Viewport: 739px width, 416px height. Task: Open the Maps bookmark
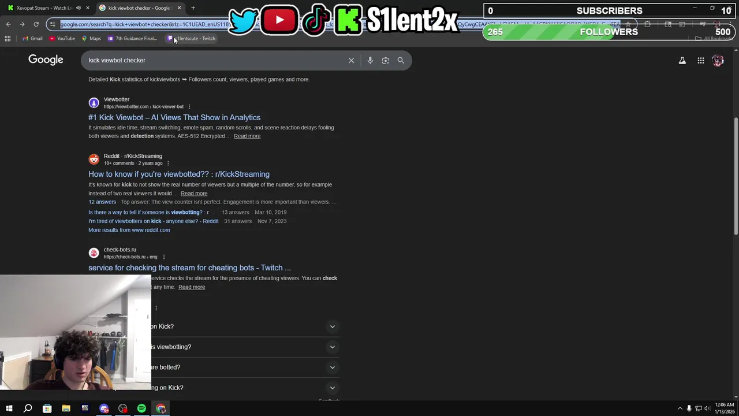pyautogui.click(x=91, y=39)
